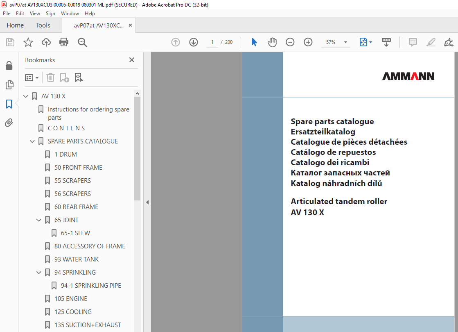The image size is (458, 332).
Task: Open the Find text magnifier
Action: 82,42
